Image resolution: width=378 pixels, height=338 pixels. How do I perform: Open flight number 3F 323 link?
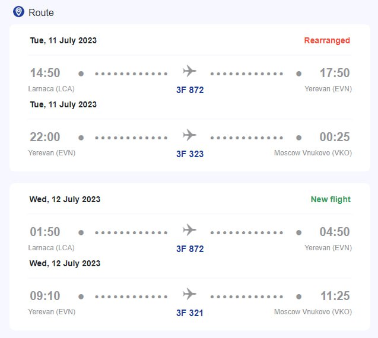(190, 154)
